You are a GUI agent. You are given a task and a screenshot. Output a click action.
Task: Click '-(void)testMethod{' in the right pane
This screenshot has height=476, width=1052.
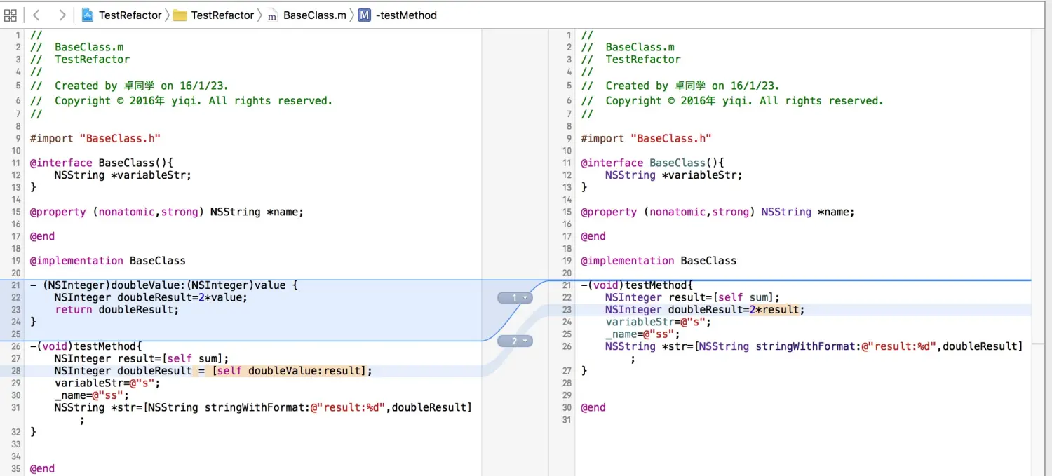click(x=637, y=285)
